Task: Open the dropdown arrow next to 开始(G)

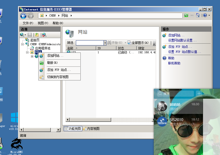Action: pyautogui.click(x=125, y=43)
